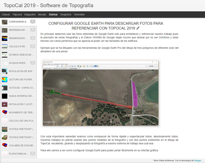Click thumbnail of CÁLCULO POR sidebar post
The height and width of the screenshot is (163, 205).
[5, 47]
